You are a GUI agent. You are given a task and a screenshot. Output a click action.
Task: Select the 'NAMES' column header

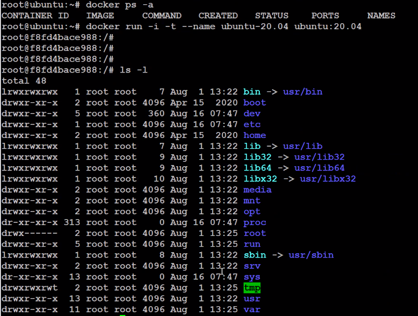(381, 16)
